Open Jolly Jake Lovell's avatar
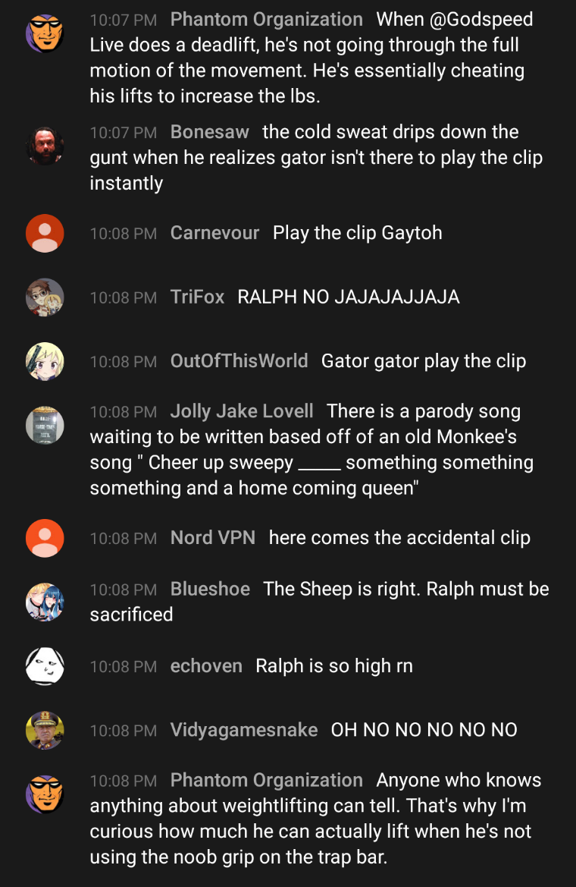Viewport: 576px width, 887px height. click(45, 425)
